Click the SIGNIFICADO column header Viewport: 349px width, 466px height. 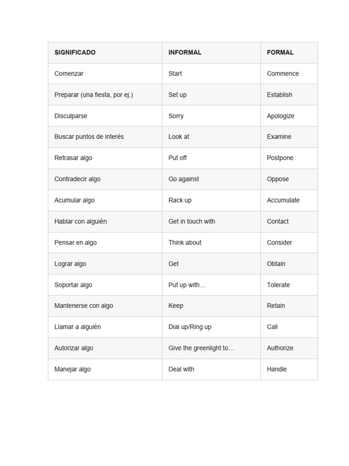coord(105,53)
